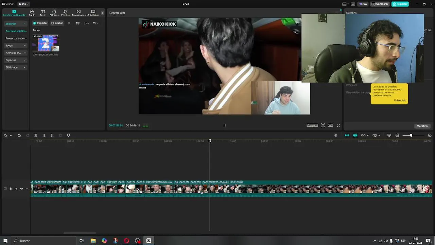Expand the Tuyos sidebar section

tap(15, 46)
